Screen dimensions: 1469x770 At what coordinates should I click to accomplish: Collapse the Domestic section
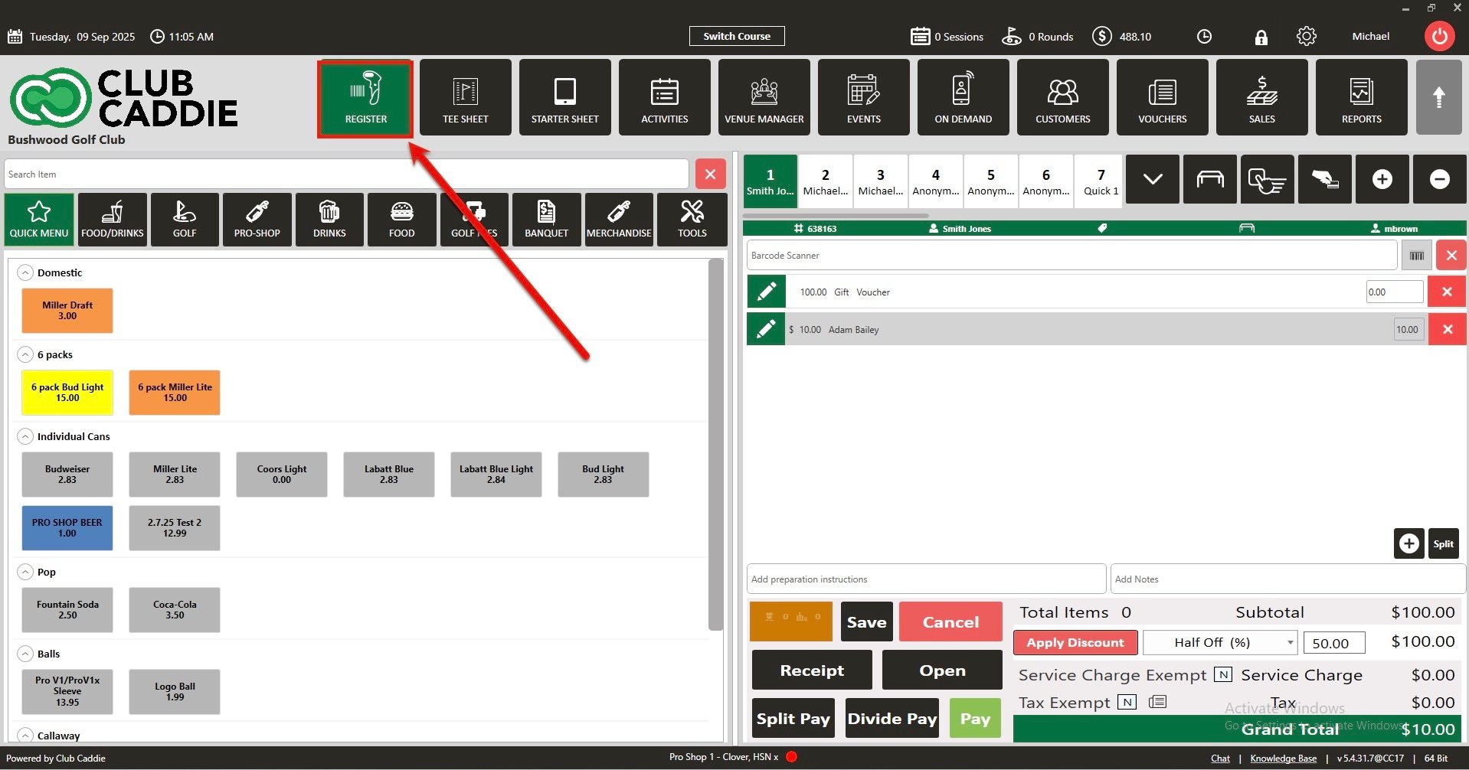(25, 272)
